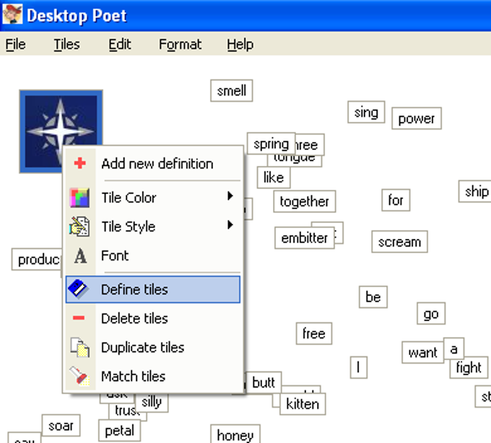Select the 'want' word tile
The width and height of the screenshot is (491, 443).
pos(422,353)
